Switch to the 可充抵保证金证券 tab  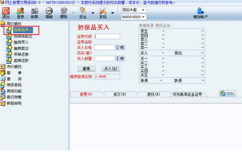[188, 94]
